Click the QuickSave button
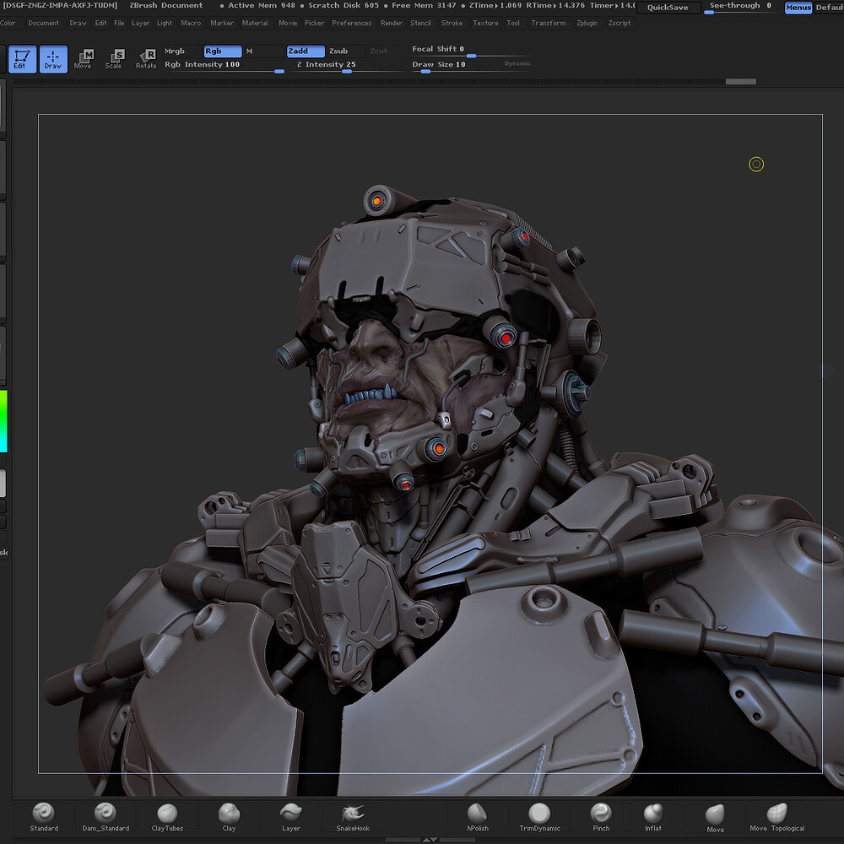This screenshot has height=844, width=844. coord(669,8)
